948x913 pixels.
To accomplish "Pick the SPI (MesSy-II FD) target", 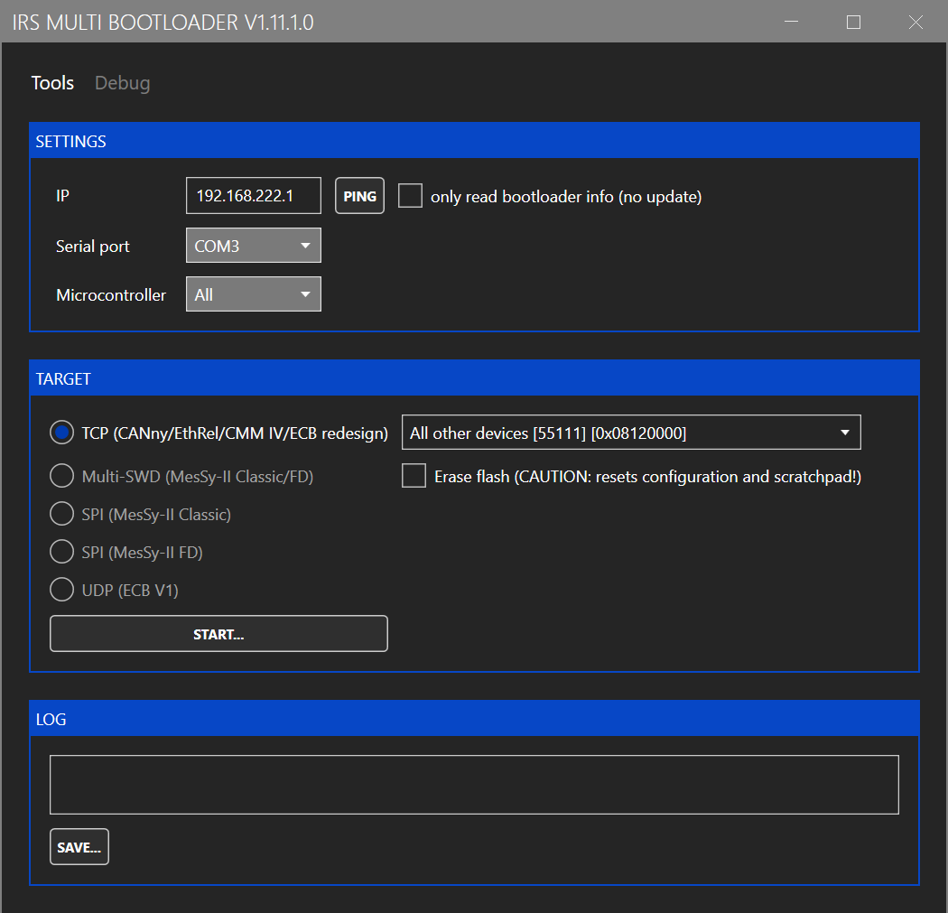I will [61, 552].
